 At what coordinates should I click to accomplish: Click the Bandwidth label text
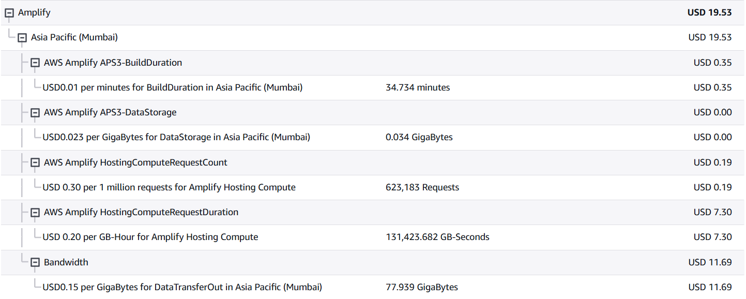click(66, 262)
